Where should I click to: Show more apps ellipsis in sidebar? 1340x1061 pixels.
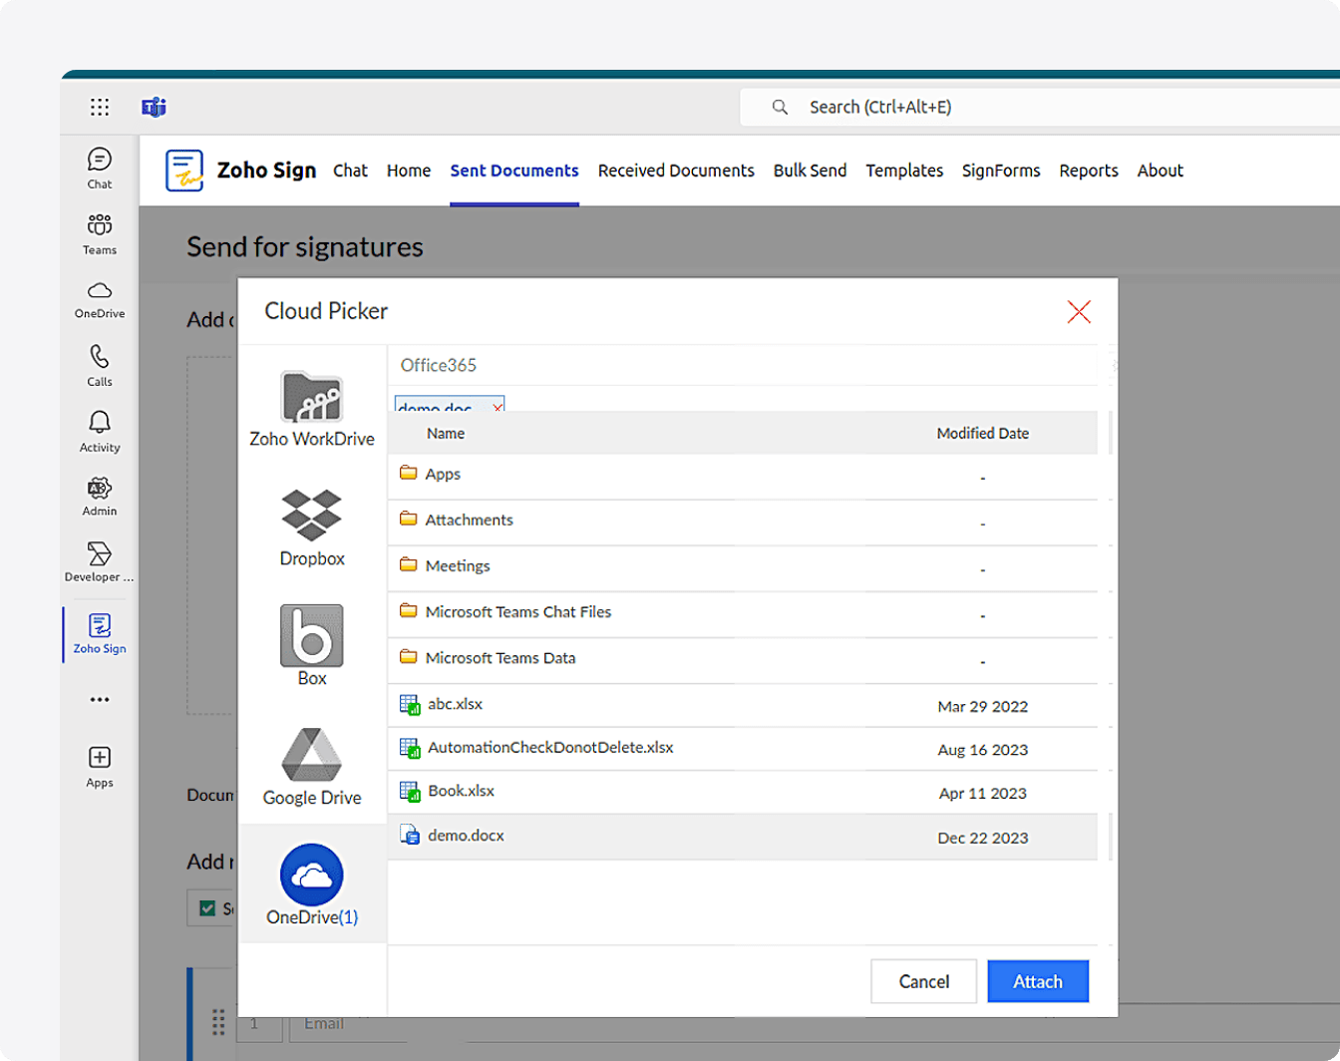point(100,700)
